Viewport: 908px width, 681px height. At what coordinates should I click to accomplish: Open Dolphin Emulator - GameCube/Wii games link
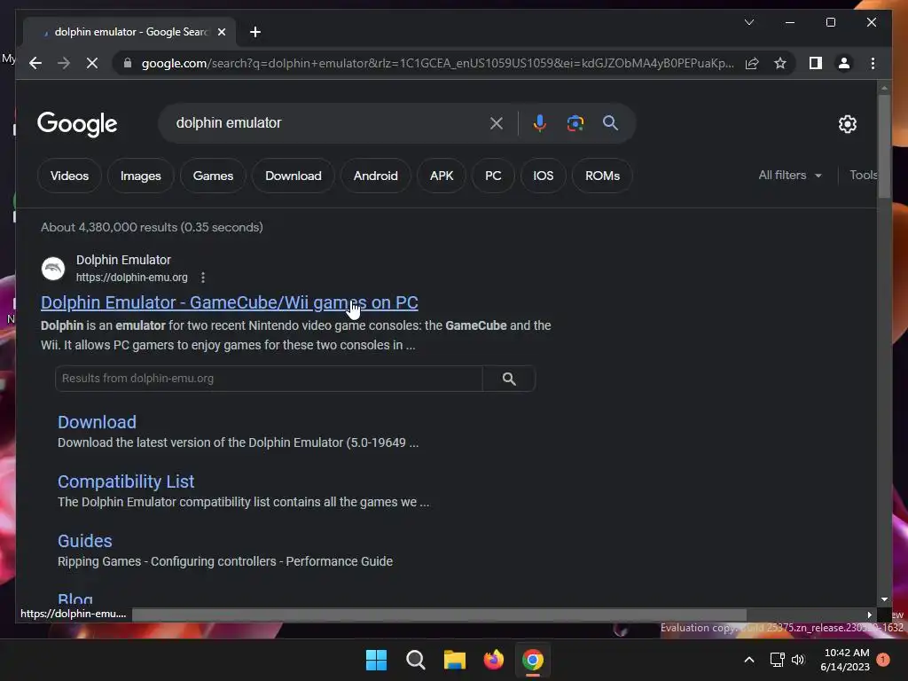(x=230, y=302)
